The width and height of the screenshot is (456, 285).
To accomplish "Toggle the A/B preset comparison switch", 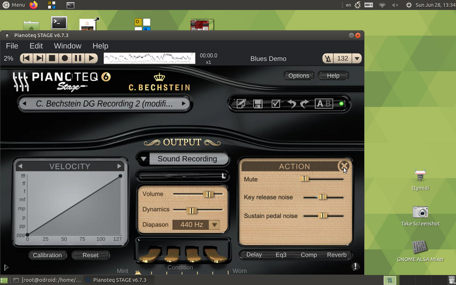I will [x=324, y=104].
